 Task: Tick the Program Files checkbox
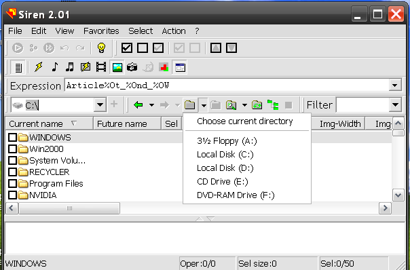12,183
